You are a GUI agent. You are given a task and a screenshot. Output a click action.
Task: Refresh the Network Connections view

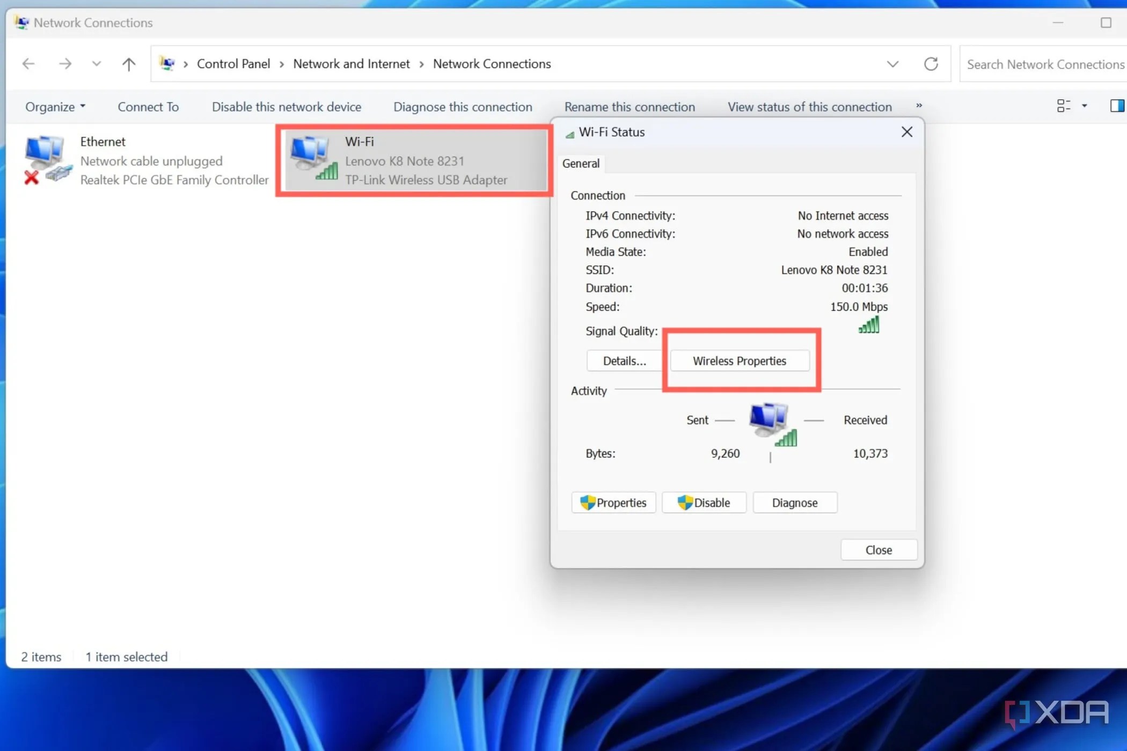pyautogui.click(x=931, y=63)
